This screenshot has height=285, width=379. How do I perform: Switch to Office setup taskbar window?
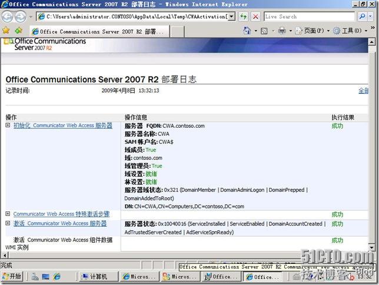click(x=222, y=277)
